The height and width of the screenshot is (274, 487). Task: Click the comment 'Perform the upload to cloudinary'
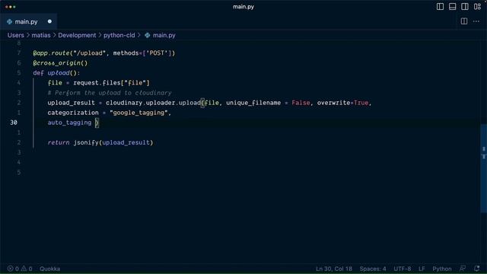[x=113, y=93]
